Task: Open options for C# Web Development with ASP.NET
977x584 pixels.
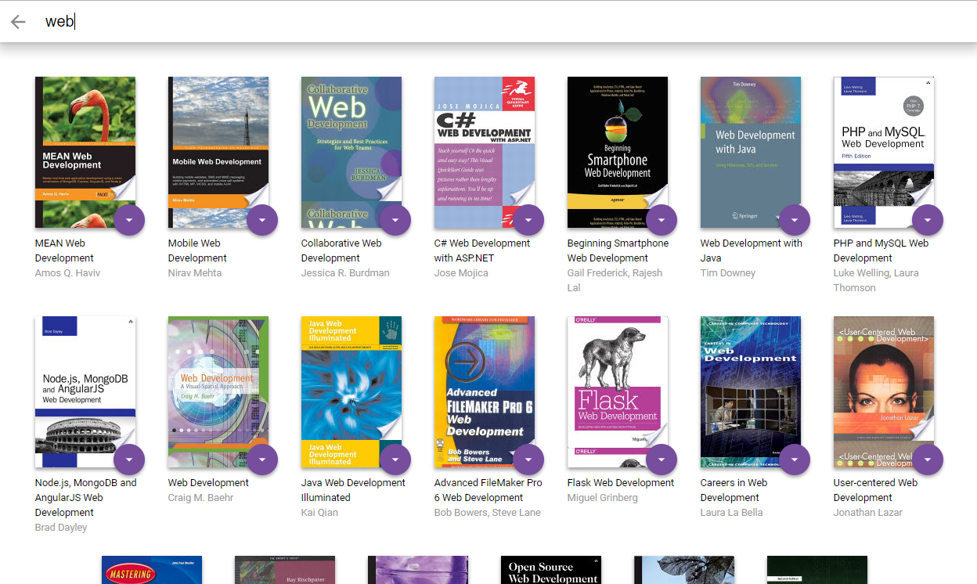Action: (x=528, y=220)
